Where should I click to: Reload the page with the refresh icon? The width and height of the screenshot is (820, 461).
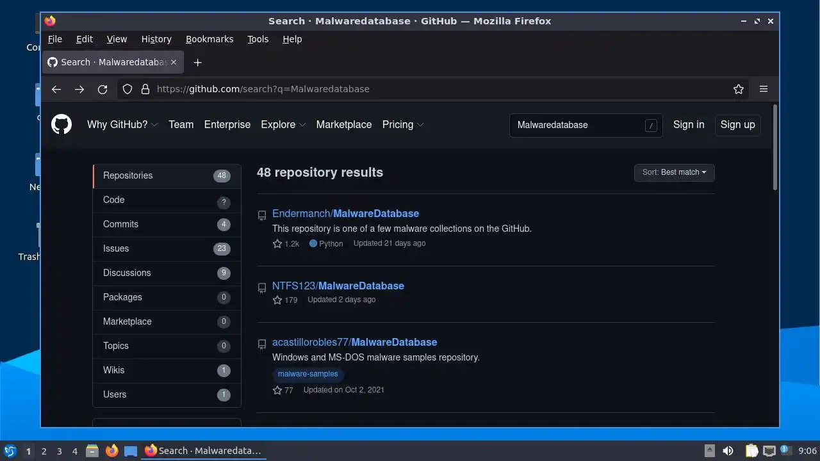(102, 89)
